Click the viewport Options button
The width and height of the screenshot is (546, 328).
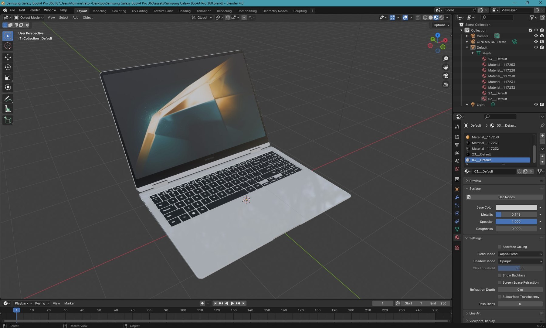(441, 25)
